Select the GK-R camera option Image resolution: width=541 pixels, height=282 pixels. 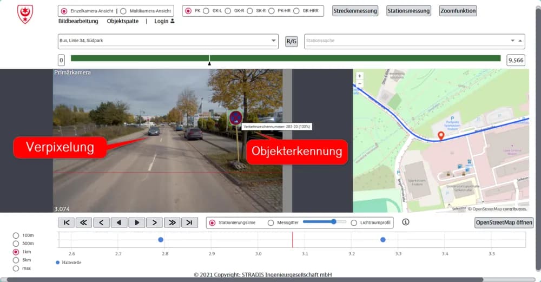click(x=228, y=11)
